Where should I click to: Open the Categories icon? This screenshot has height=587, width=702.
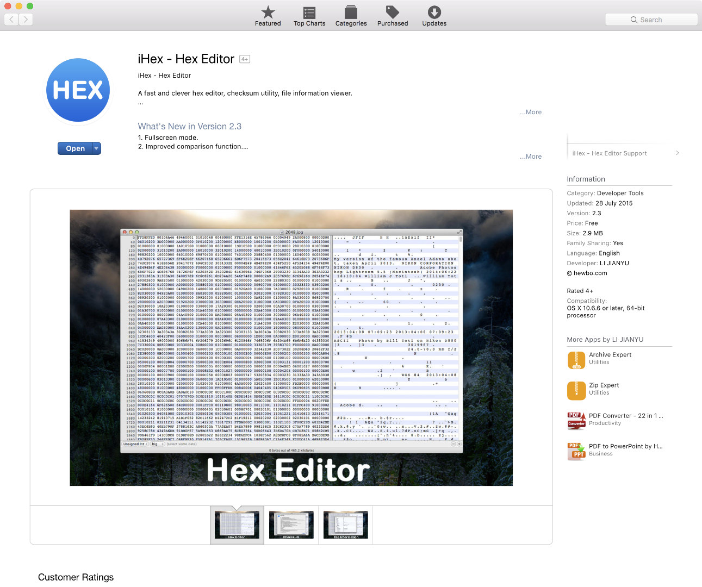[x=351, y=13]
